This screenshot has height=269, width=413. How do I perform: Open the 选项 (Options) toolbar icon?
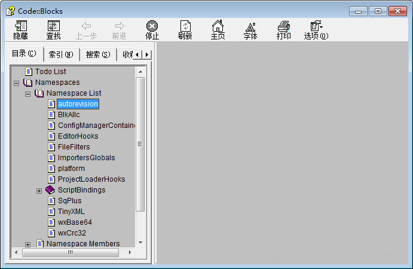(316, 26)
